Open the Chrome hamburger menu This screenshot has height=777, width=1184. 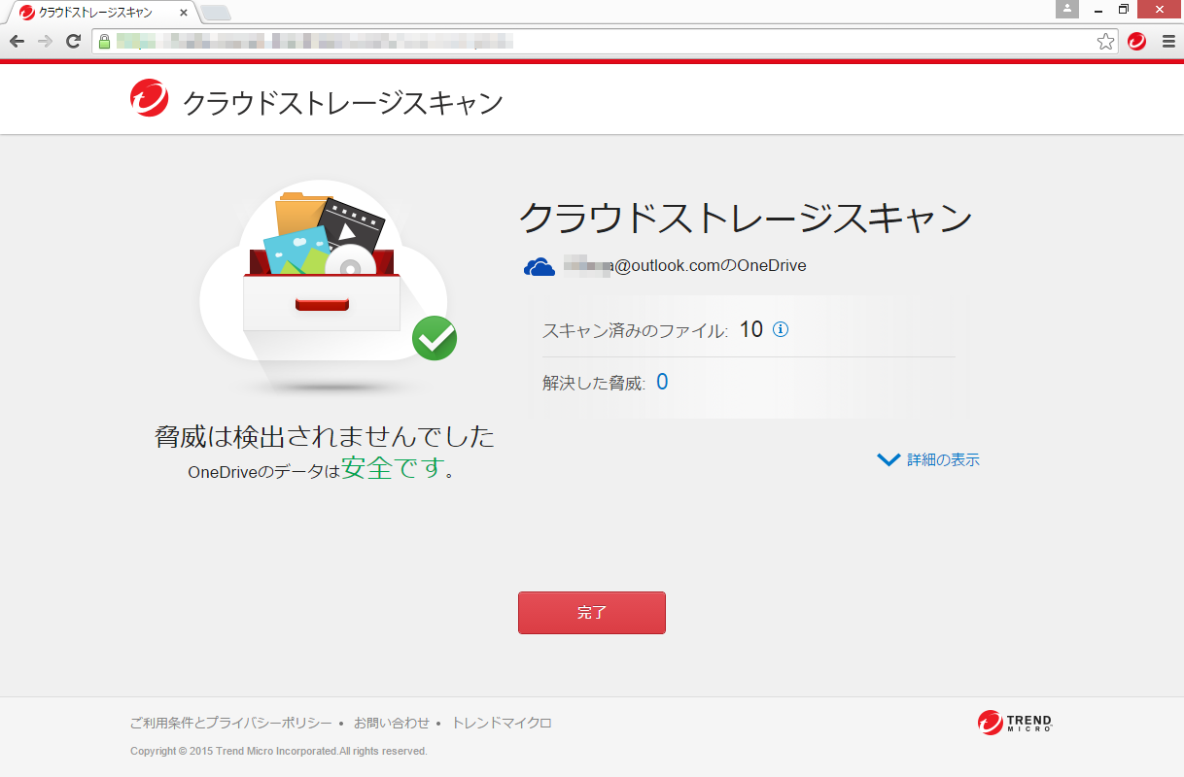click(1168, 42)
